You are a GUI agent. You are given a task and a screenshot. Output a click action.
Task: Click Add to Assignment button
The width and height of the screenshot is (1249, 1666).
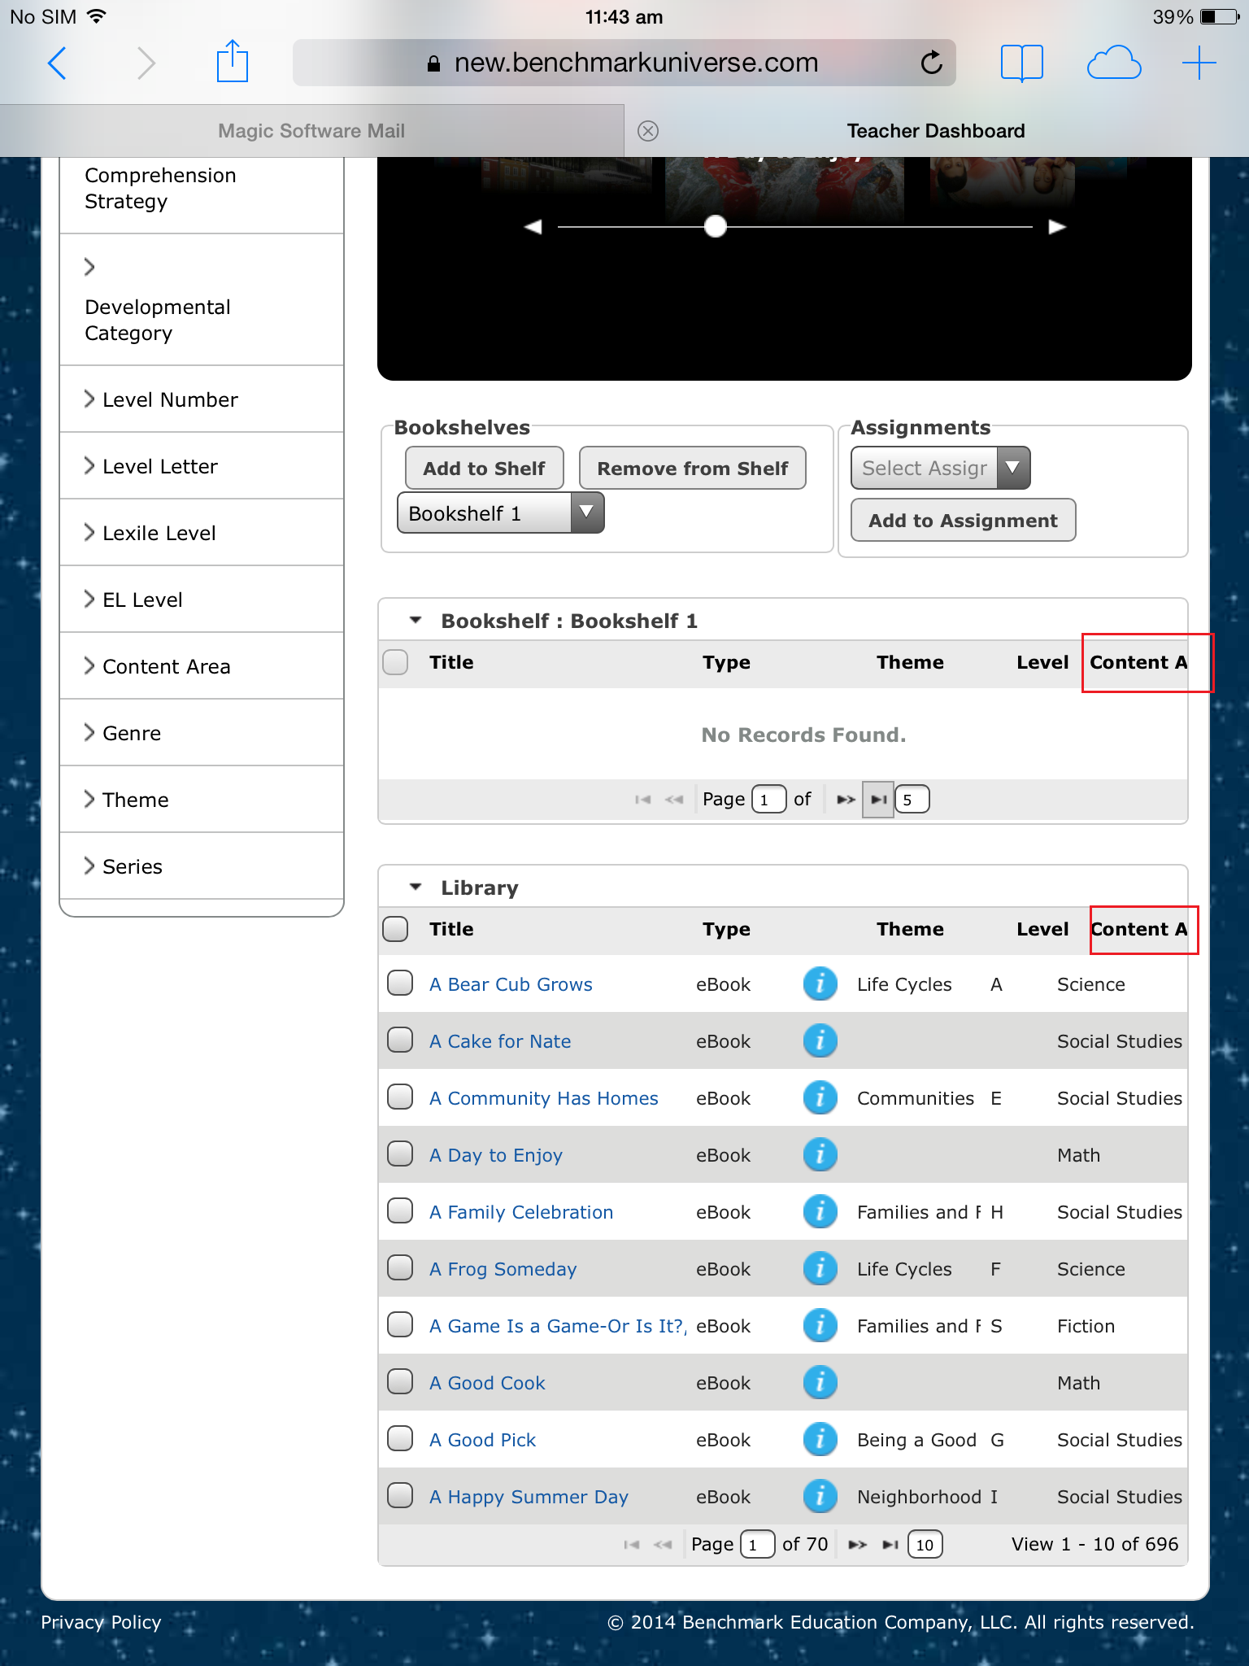pyautogui.click(x=963, y=520)
